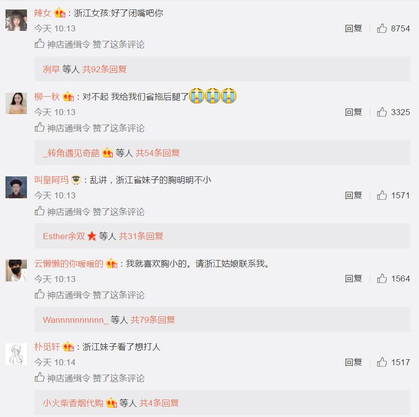The height and width of the screenshot is (417, 419).
Task: Open 云懒懒的你暖暖的 user profile link
Action: pos(69,264)
